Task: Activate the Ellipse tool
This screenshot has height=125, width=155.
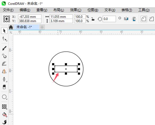Action: click(x=4, y=97)
